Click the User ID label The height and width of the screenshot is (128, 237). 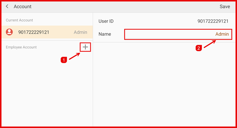point(106,21)
